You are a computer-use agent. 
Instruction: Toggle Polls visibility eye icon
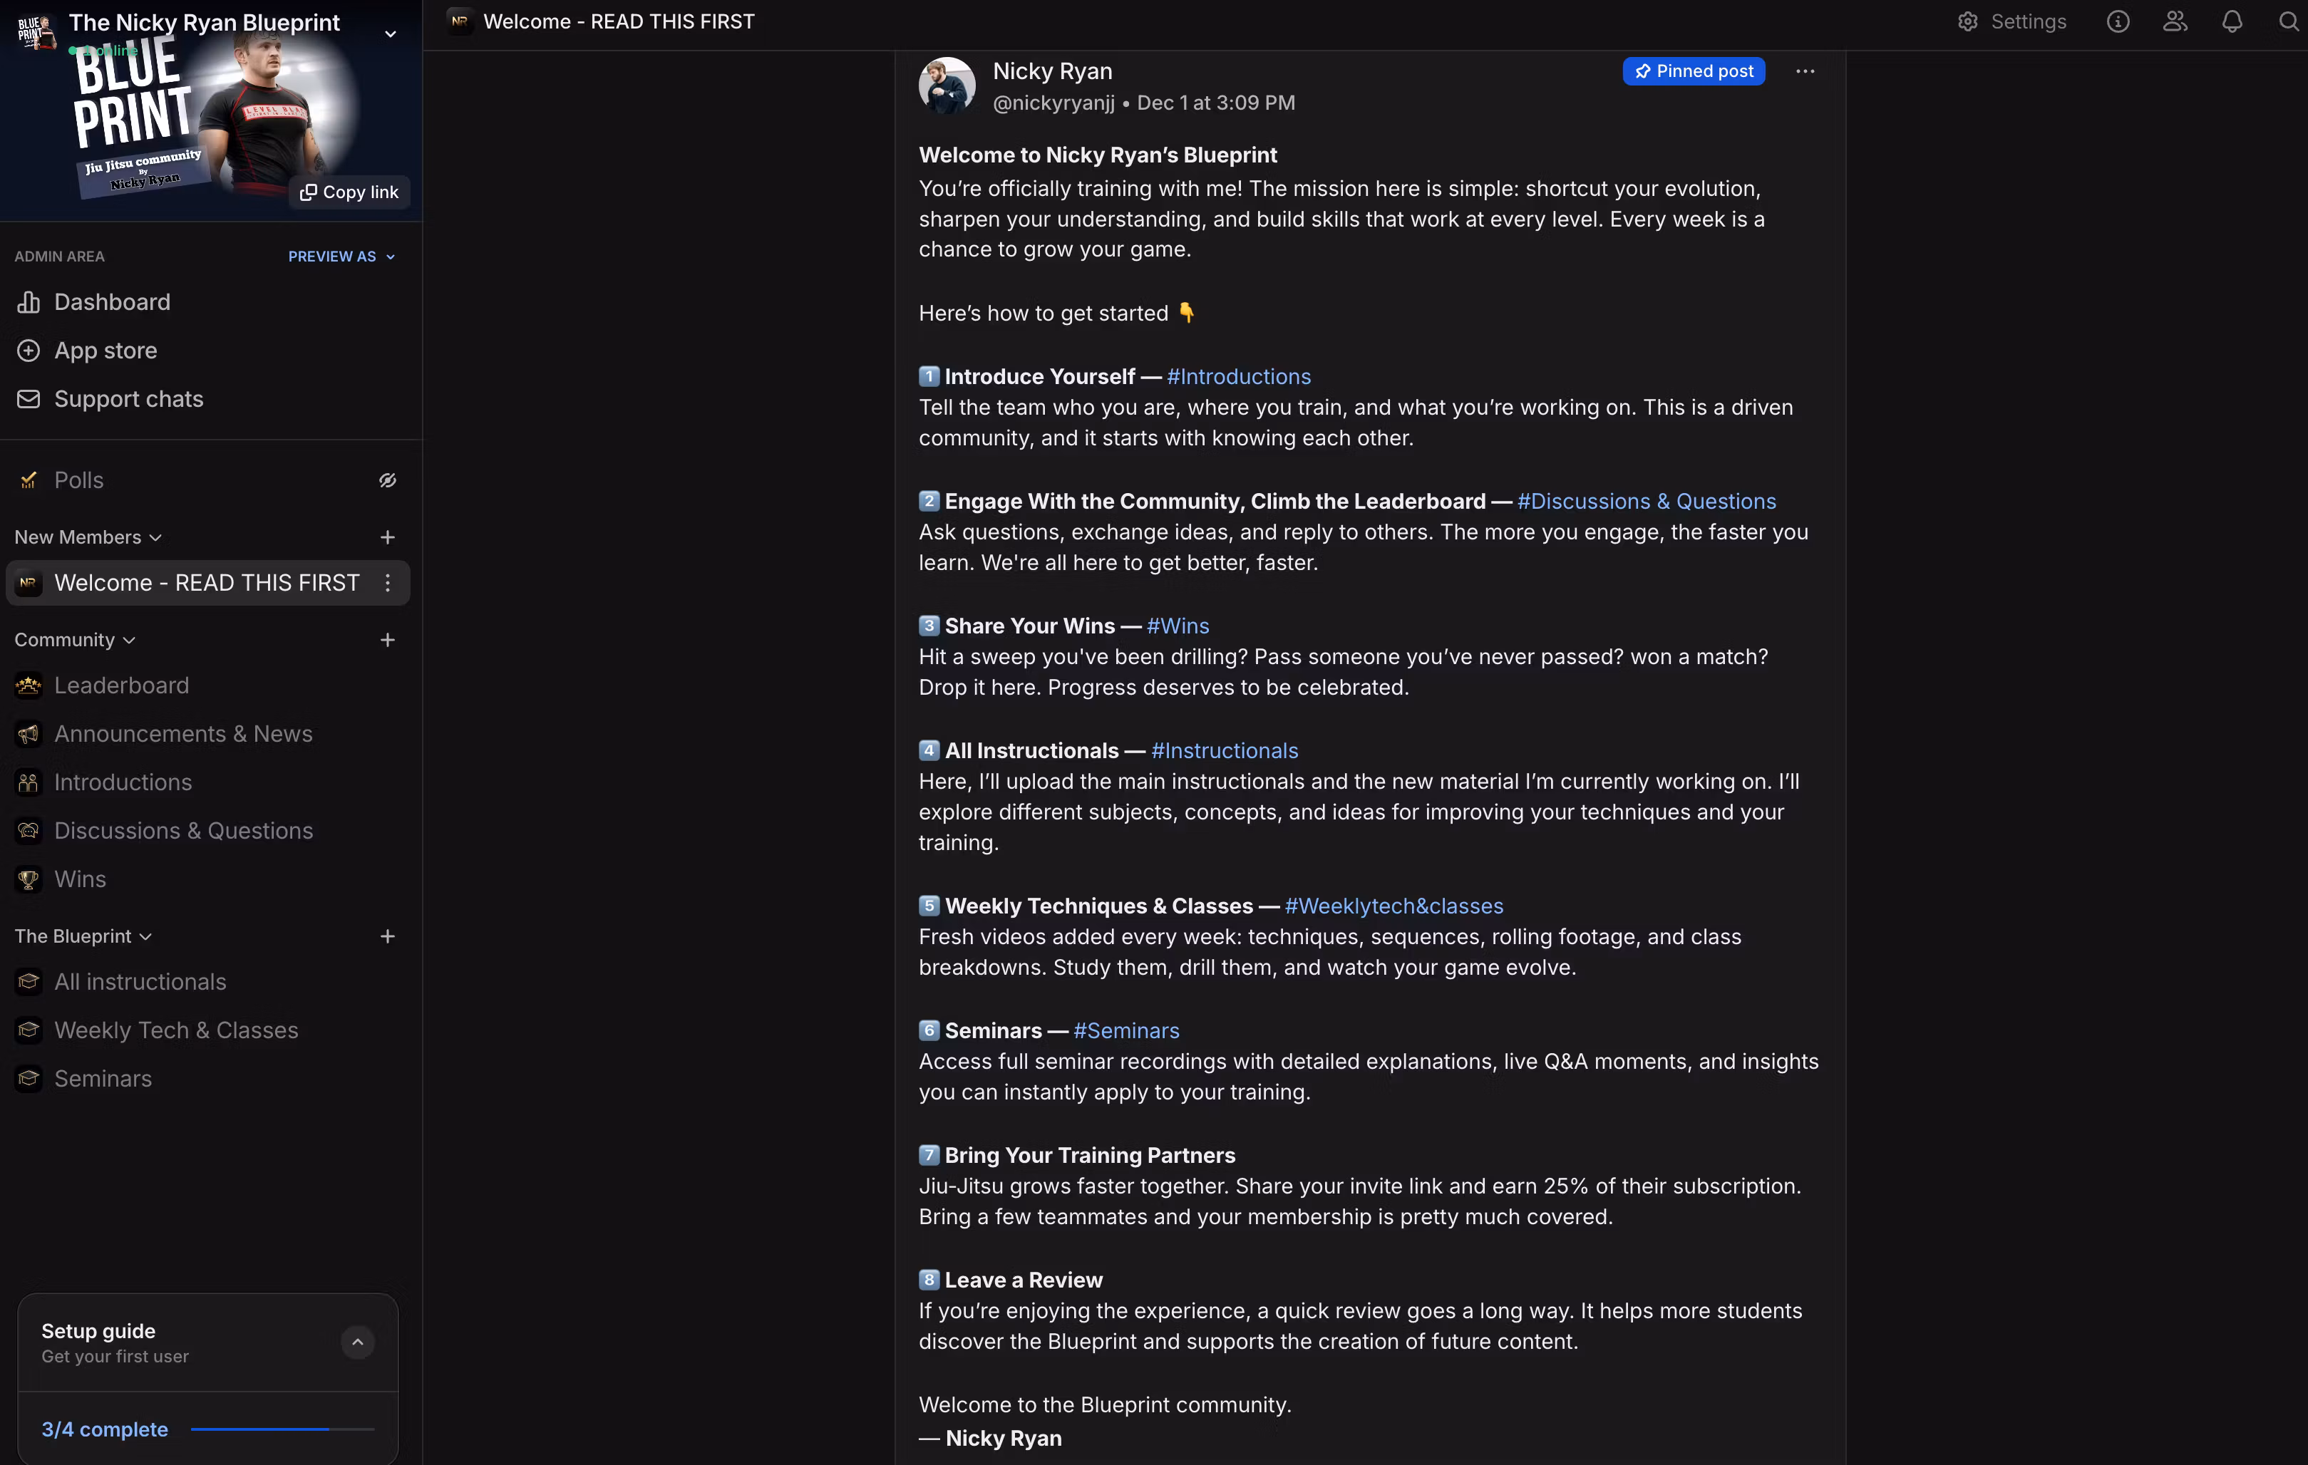click(x=387, y=480)
